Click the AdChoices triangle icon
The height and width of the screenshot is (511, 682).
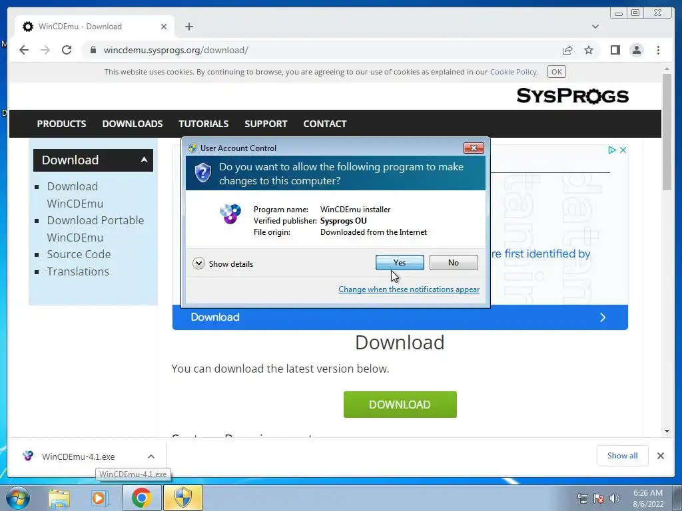pyautogui.click(x=612, y=150)
